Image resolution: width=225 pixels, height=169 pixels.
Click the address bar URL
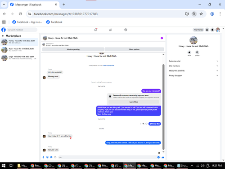[x=66, y=14]
